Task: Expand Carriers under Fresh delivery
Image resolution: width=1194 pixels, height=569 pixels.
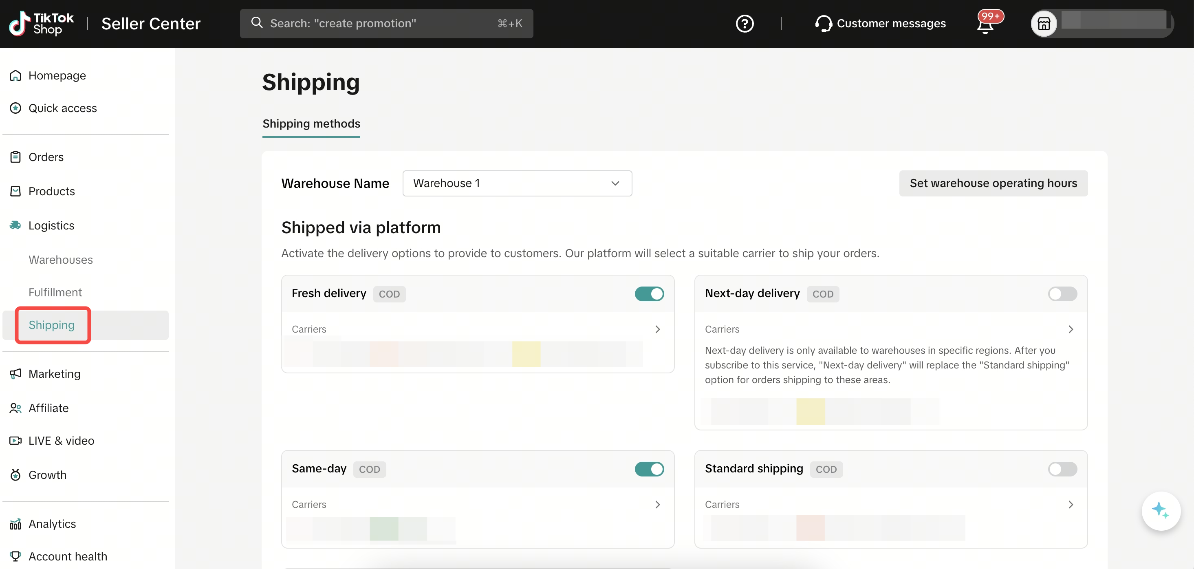Action: 657,329
